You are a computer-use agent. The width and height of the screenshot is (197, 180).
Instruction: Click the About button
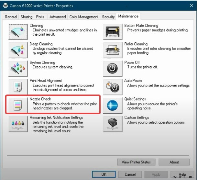(x=174, y=162)
